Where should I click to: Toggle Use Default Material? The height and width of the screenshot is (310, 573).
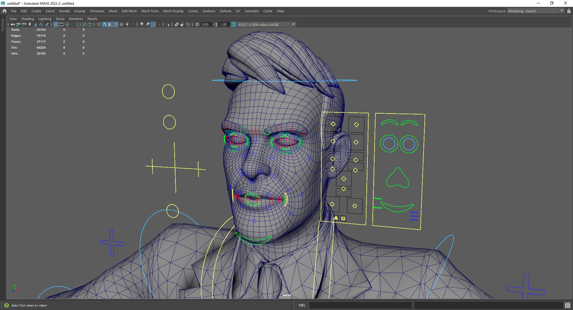pos(110,24)
